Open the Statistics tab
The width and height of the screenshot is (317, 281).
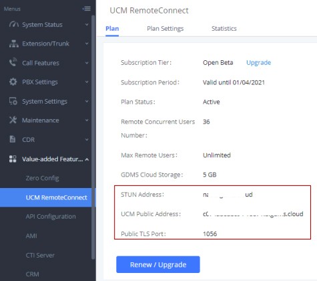224,29
